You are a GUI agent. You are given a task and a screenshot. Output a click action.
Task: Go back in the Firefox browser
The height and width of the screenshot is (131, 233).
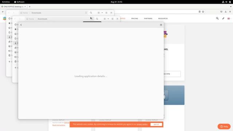click(3, 12)
